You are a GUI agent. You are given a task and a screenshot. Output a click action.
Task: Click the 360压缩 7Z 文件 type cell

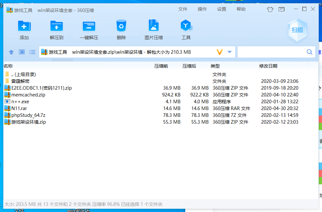coord(229,115)
